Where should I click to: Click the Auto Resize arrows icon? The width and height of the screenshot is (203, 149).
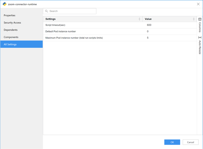(x=200, y=38)
